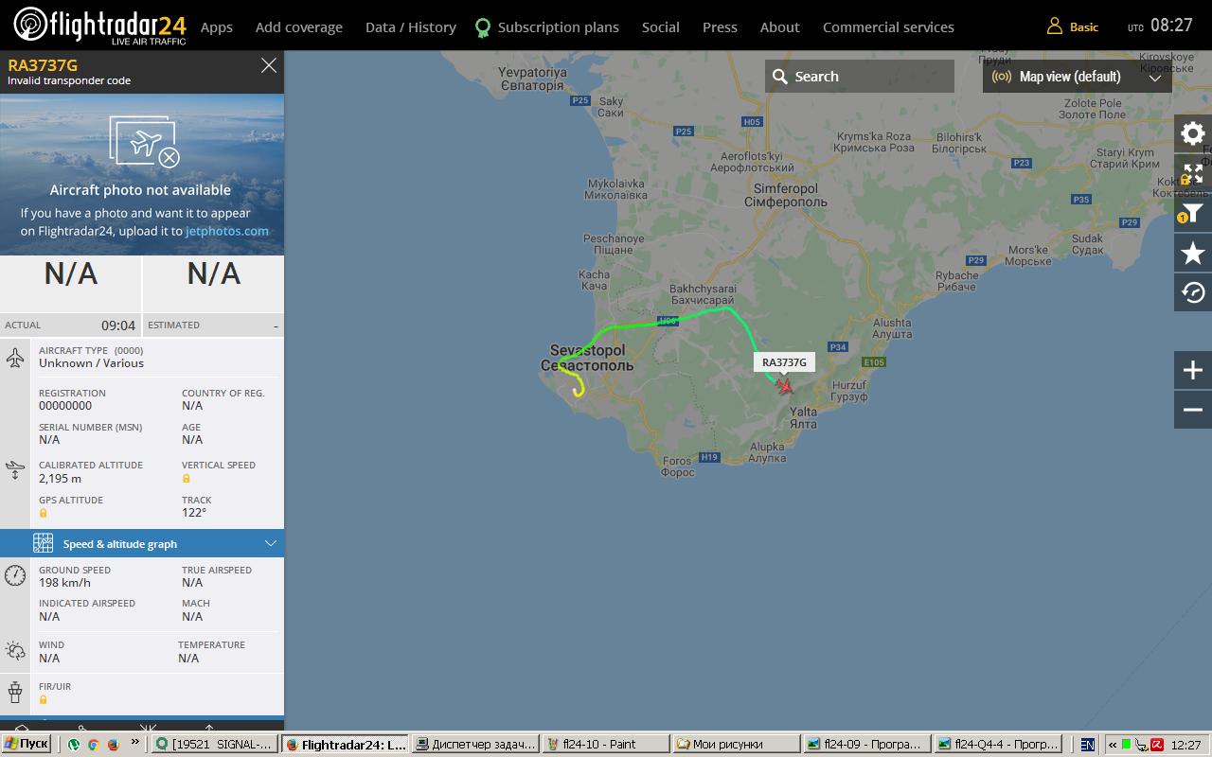This screenshot has width=1212, height=757.
Task: Click the Simferopol city label on map
Action: [x=785, y=195]
